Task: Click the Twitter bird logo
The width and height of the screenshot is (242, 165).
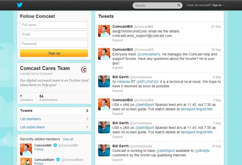Action: point(20,5)
